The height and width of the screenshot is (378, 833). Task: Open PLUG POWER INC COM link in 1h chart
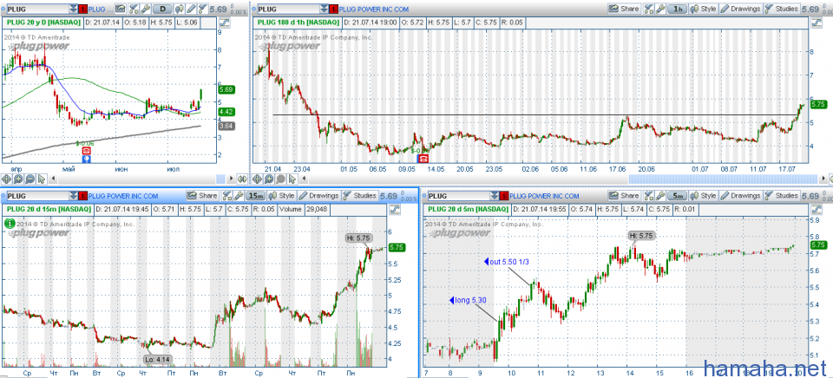coord(373,10)
